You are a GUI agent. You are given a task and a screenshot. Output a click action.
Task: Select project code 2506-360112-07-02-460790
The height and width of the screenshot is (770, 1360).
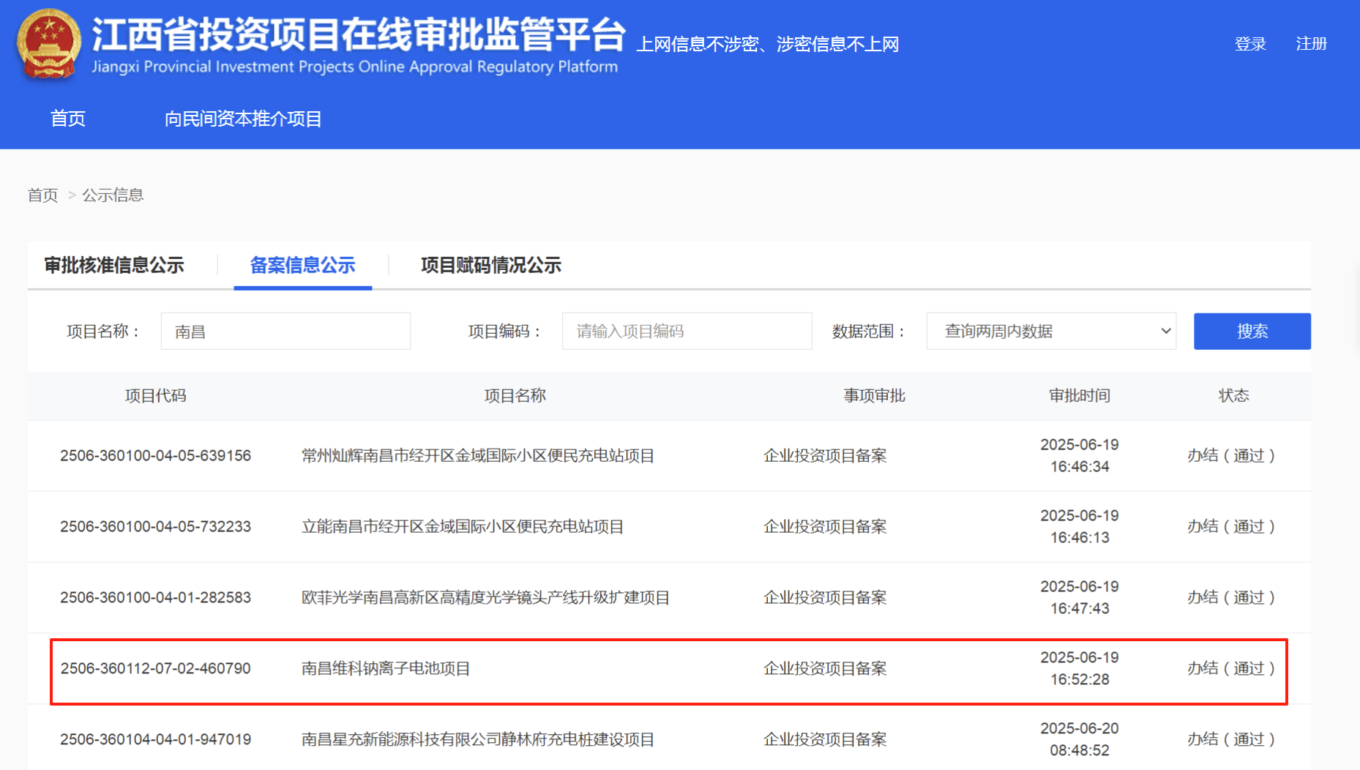tap(155, 669)
